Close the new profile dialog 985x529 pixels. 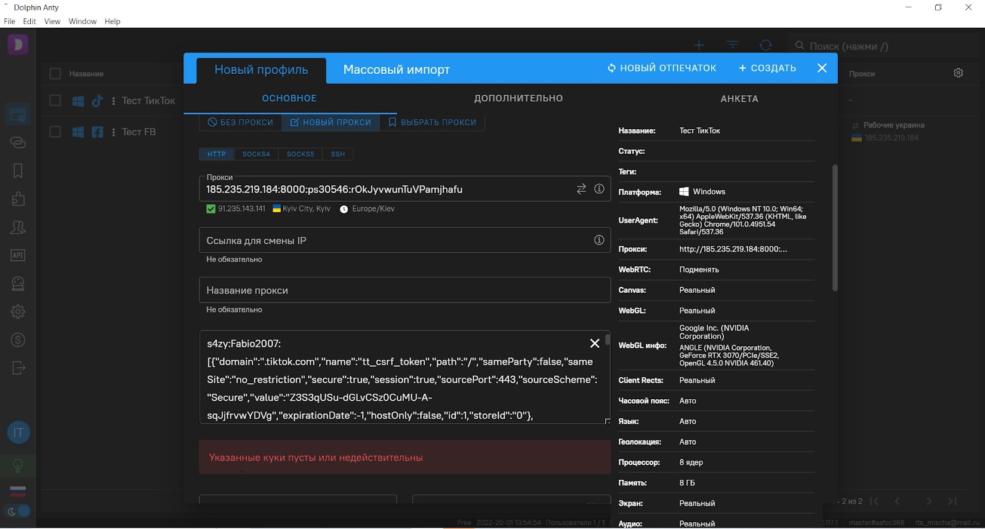click(x=822, y=68)
